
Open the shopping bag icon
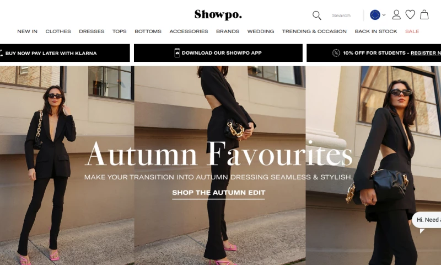click(424, 14)
